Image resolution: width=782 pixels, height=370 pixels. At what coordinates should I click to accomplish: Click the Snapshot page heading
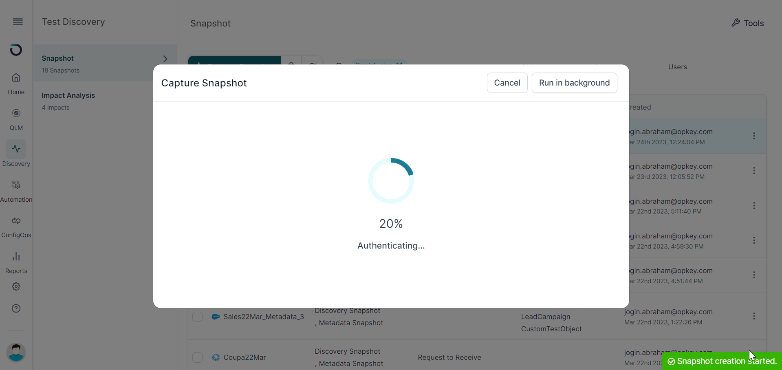[x=210, y=24]
